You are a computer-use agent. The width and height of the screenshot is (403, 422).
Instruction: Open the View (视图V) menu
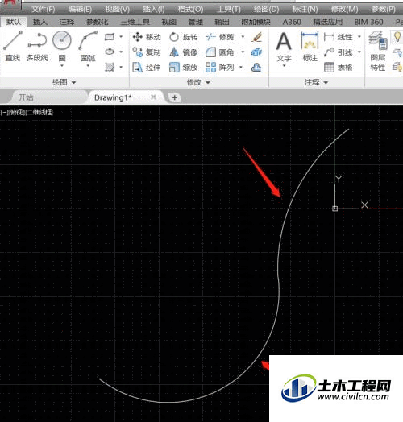click(x=118, y=10)
